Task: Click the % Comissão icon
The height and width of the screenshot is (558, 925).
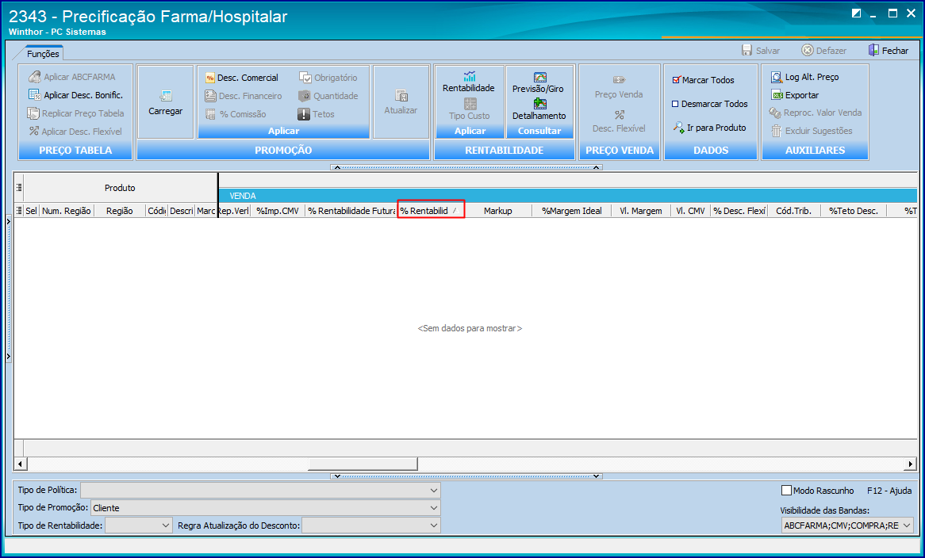Action: pos(210,114)
